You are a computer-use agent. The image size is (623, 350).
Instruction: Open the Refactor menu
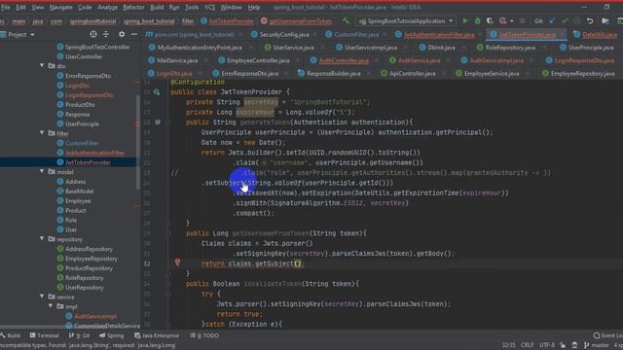[133, 7]
